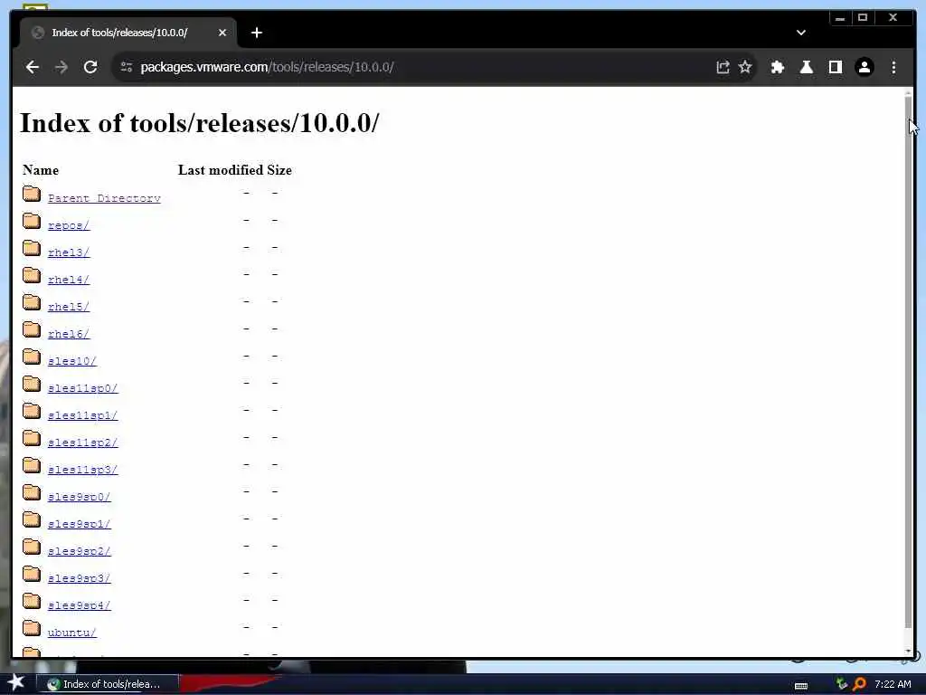
Task: Click folder icon beside sles11sp3/
Action: pos(32,466)
